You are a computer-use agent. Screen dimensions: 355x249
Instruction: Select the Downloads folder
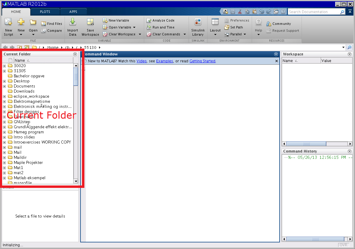tap(24, 91)
